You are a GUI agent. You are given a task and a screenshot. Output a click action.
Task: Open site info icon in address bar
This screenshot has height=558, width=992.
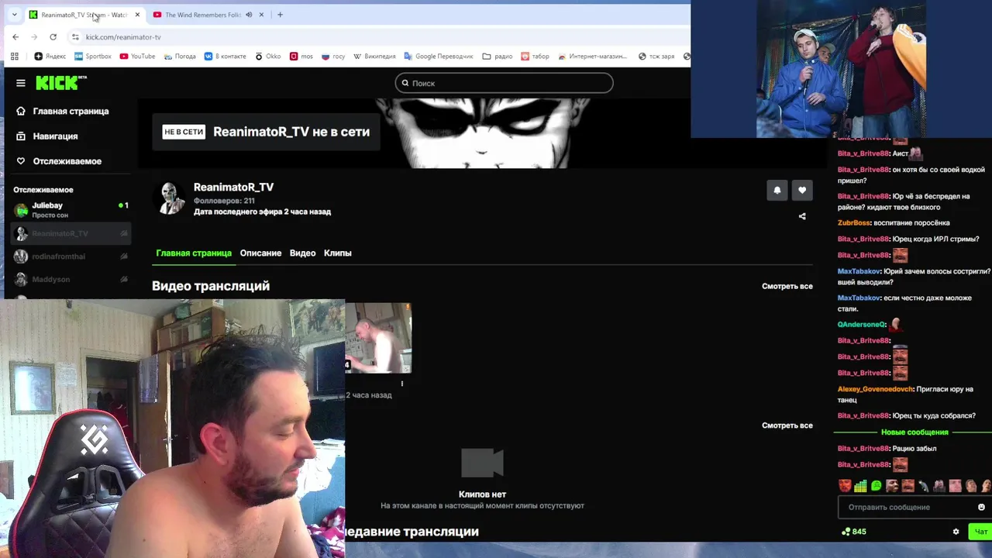[x=75, y=37]
